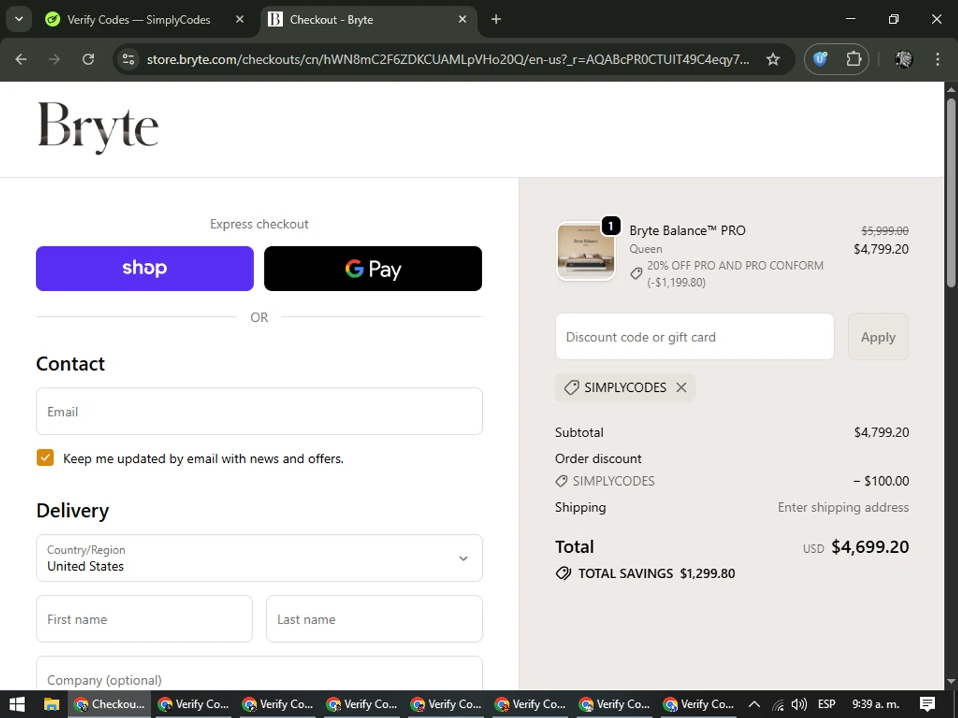Image resolution: width=958 pixels, height=718 pixels.
Task: Open the Chrome profile avatar
Action: [904, 59]
